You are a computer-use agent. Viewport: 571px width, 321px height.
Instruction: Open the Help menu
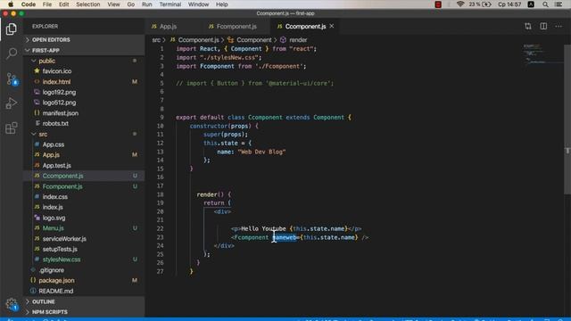(222, 4)
